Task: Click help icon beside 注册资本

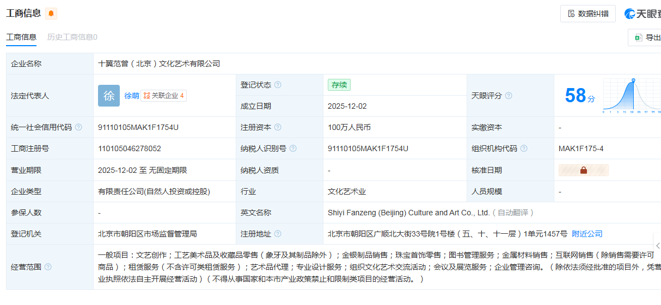Action: (x=278, y=127)
